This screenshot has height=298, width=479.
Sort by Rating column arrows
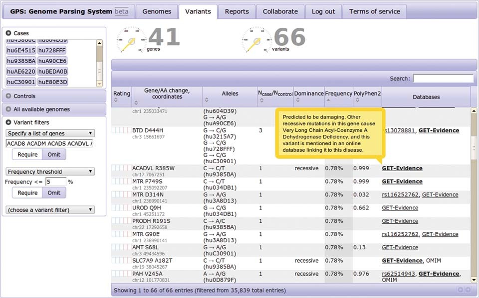(116, 100)
